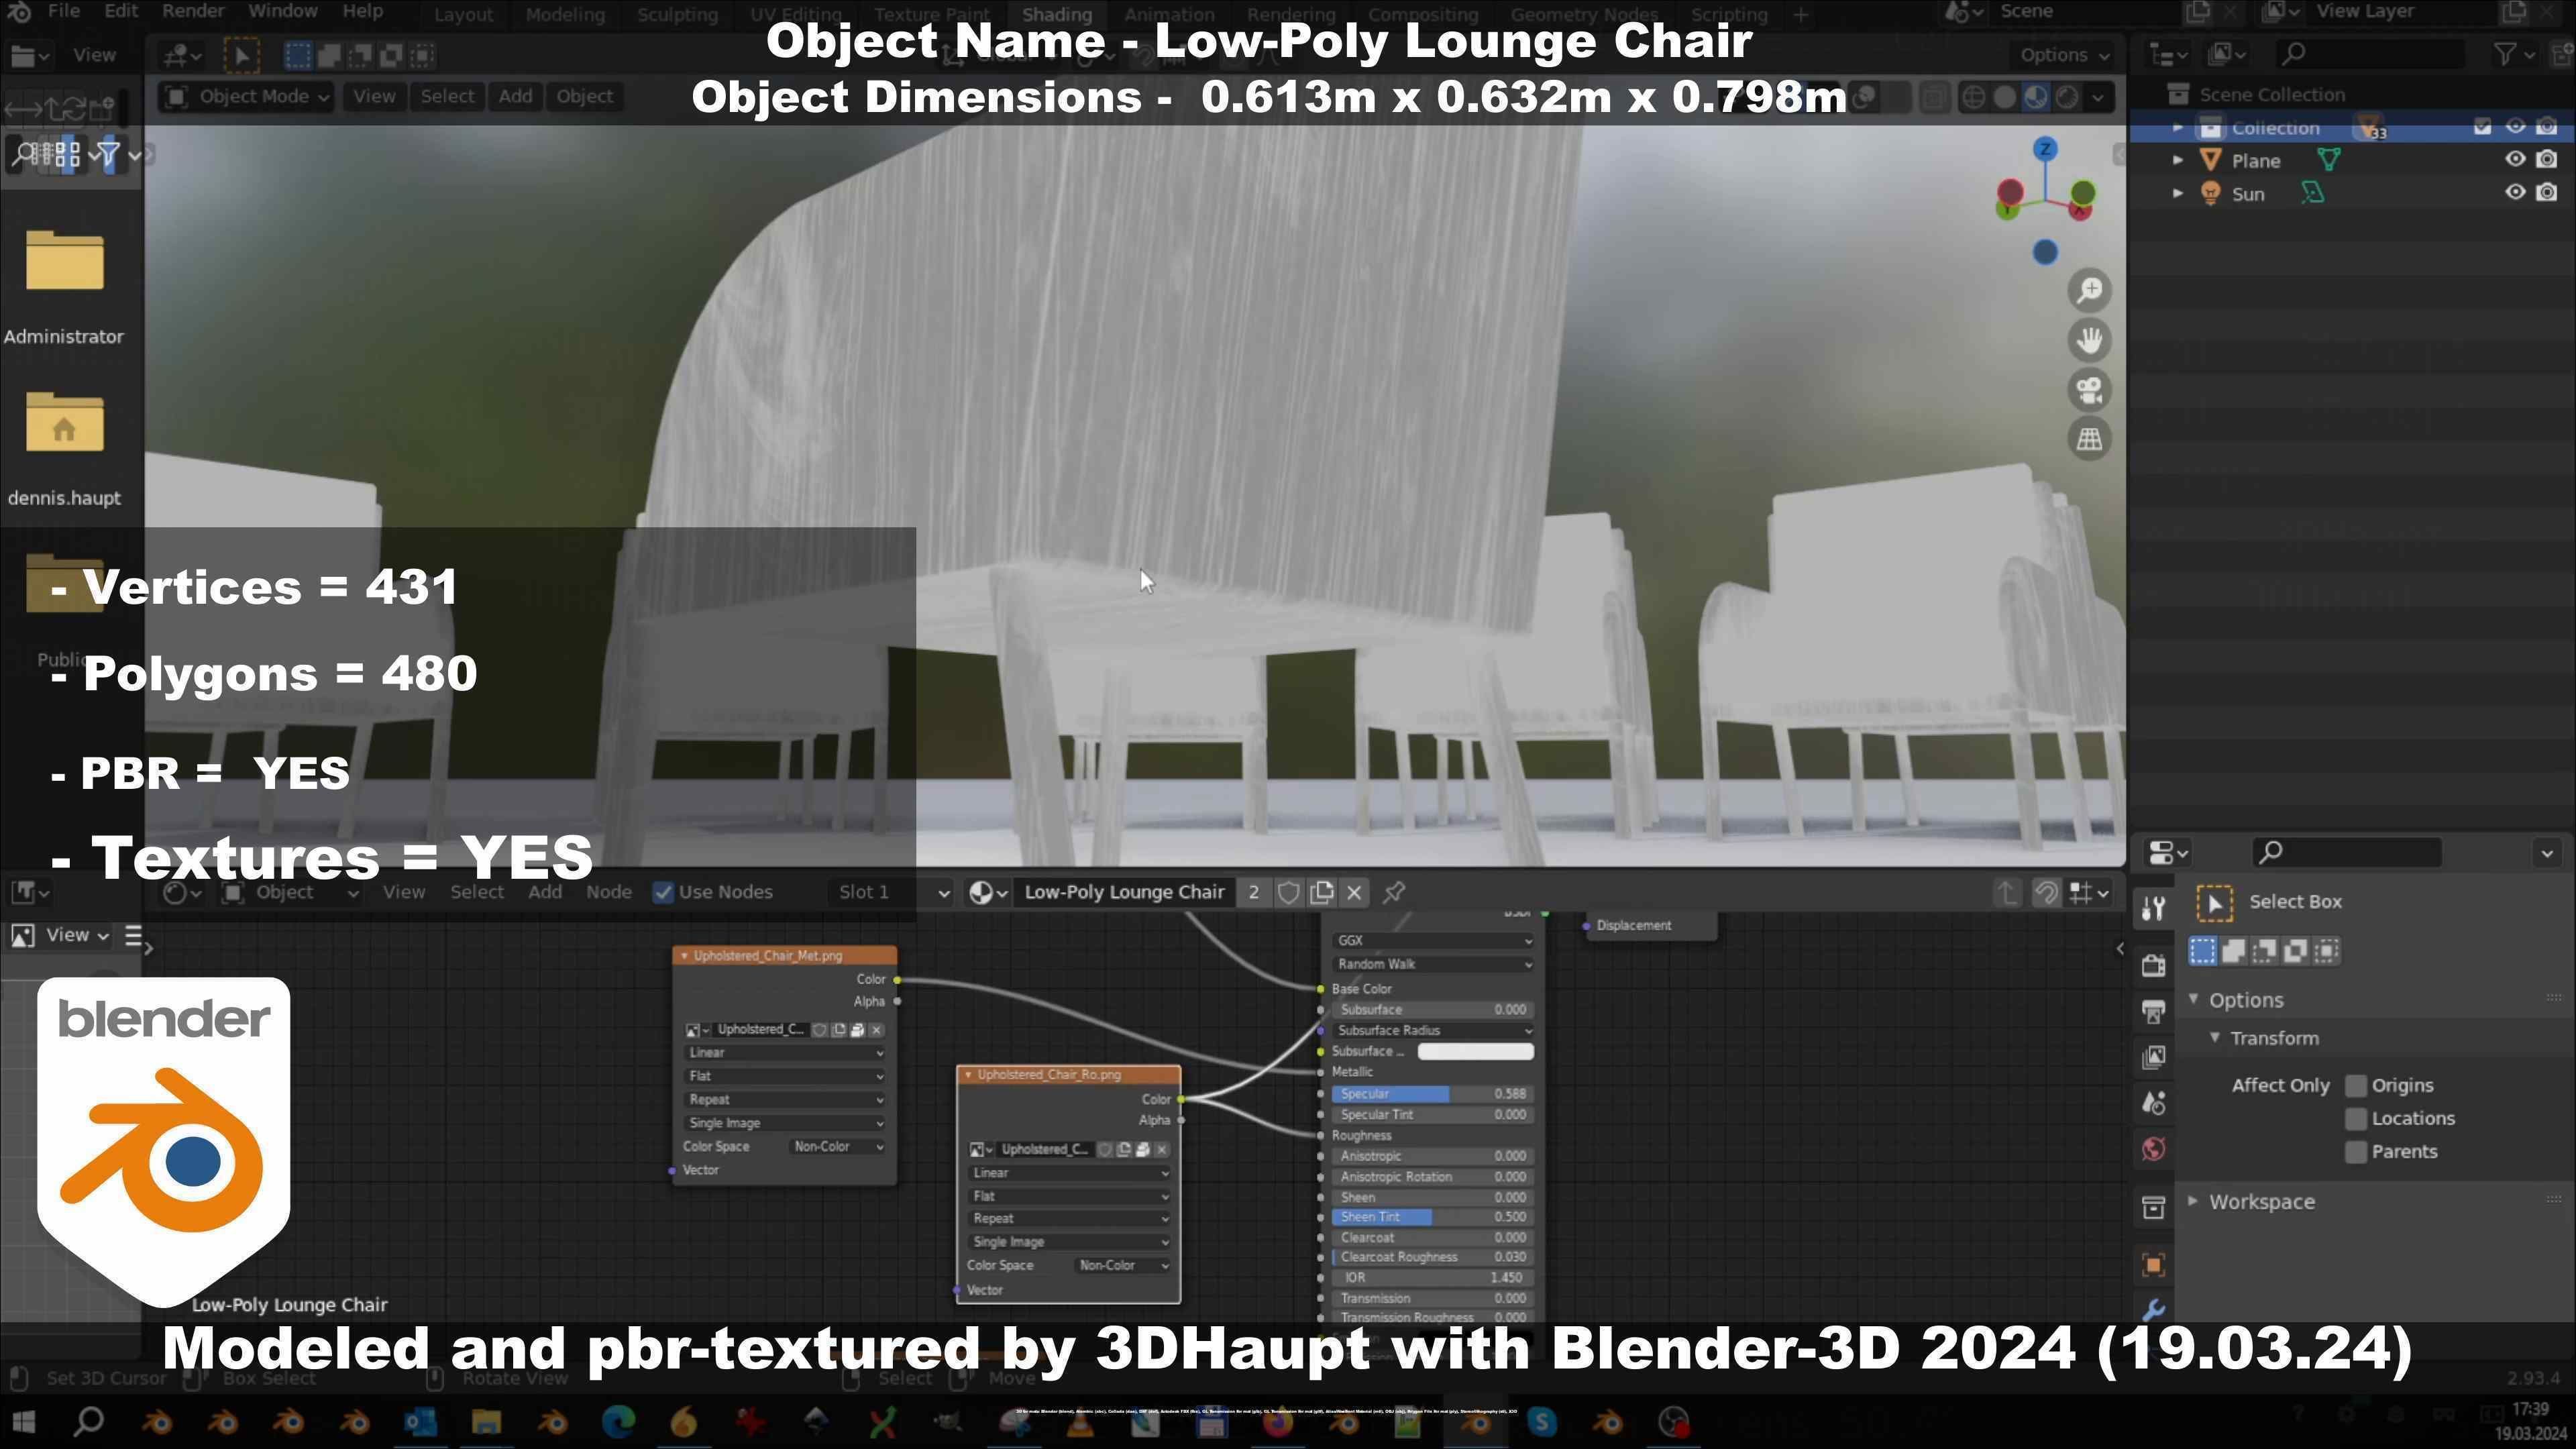Open Outlook from the taskbar
Viewport: 2576px width, 1449px height.
click(420, 1421)
